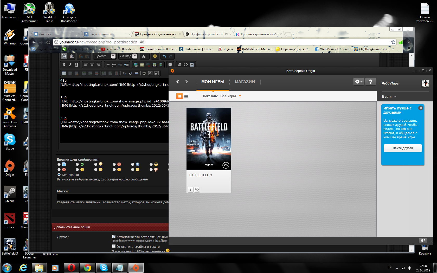
Task: Toggle bold formatting in the forum editor
Action: [x=64, y=65]
